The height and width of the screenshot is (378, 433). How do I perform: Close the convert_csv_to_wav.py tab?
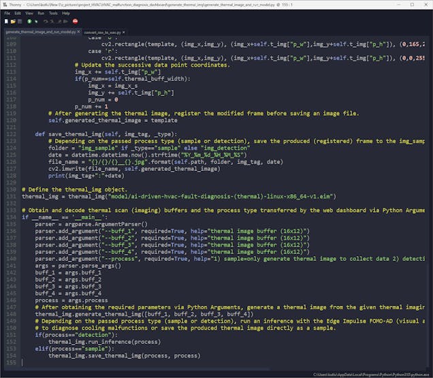(x=123, y=31)
